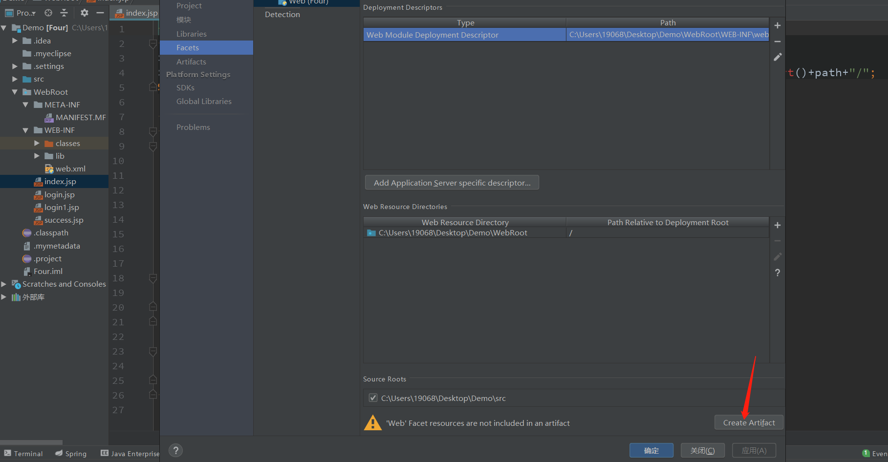The height and width of the screenshot is (462, 888).
Task: Open Artifacts settings
Action: [191, 62]
